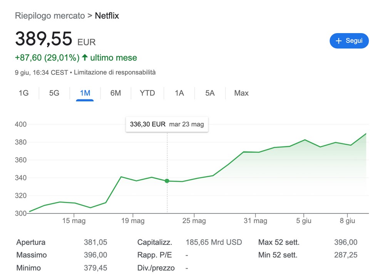Click the +87,60 (29,01%) monthly change text
Viewport: 385px width, 279px height.
(x=47, y=58)
